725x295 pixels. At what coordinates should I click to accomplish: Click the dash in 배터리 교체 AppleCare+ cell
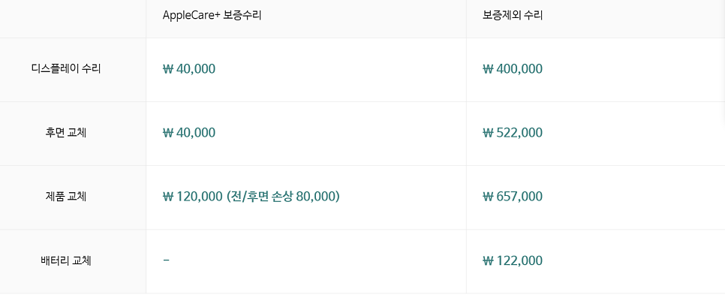click(167, 260)
